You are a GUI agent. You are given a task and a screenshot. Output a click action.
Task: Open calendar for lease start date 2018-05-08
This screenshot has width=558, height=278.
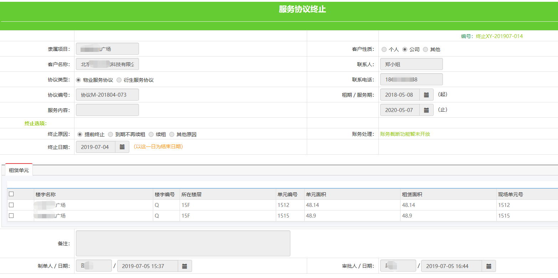tap(426, 95)
